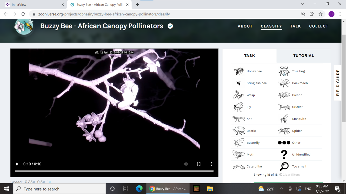Open Chrome three-dot menu
Viewport: 346px width, 194px height.
coord(340,14)
